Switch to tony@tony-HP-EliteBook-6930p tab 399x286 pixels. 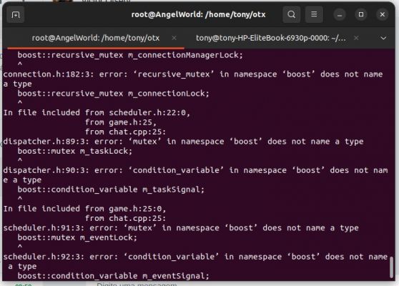(x=271, y=38)
